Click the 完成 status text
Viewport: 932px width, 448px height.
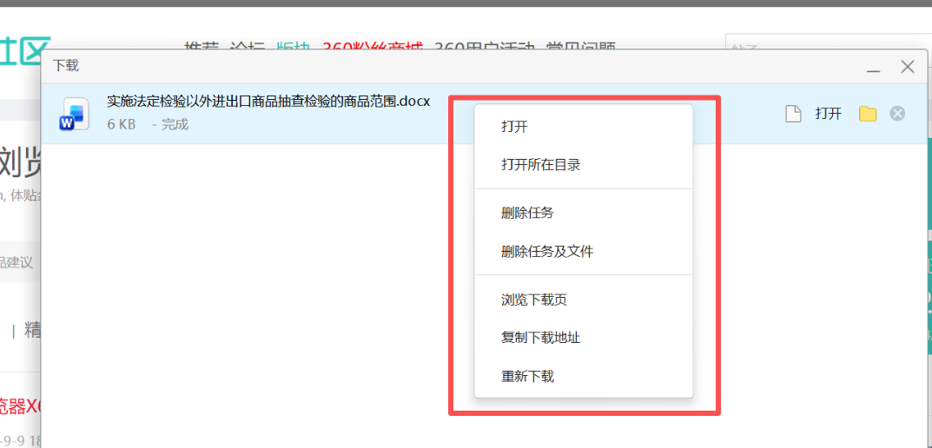click(x=175, y=124)
